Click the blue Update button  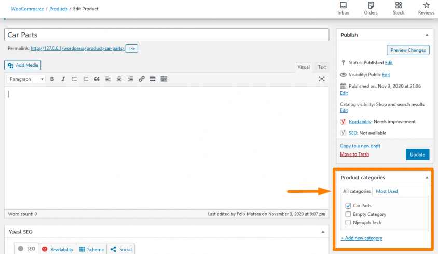417,154
